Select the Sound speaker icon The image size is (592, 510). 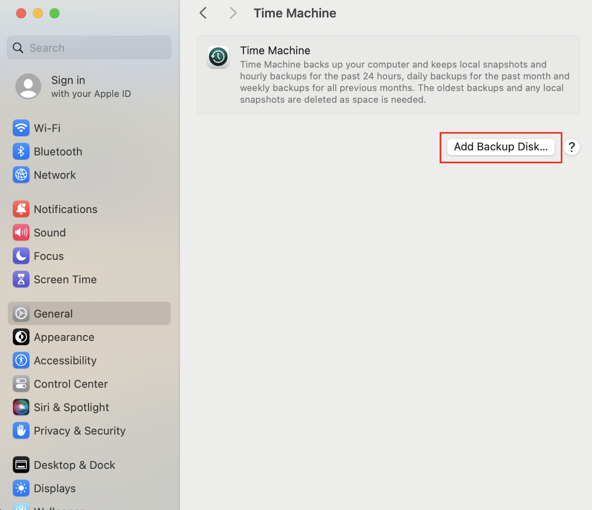click(21, 232)
